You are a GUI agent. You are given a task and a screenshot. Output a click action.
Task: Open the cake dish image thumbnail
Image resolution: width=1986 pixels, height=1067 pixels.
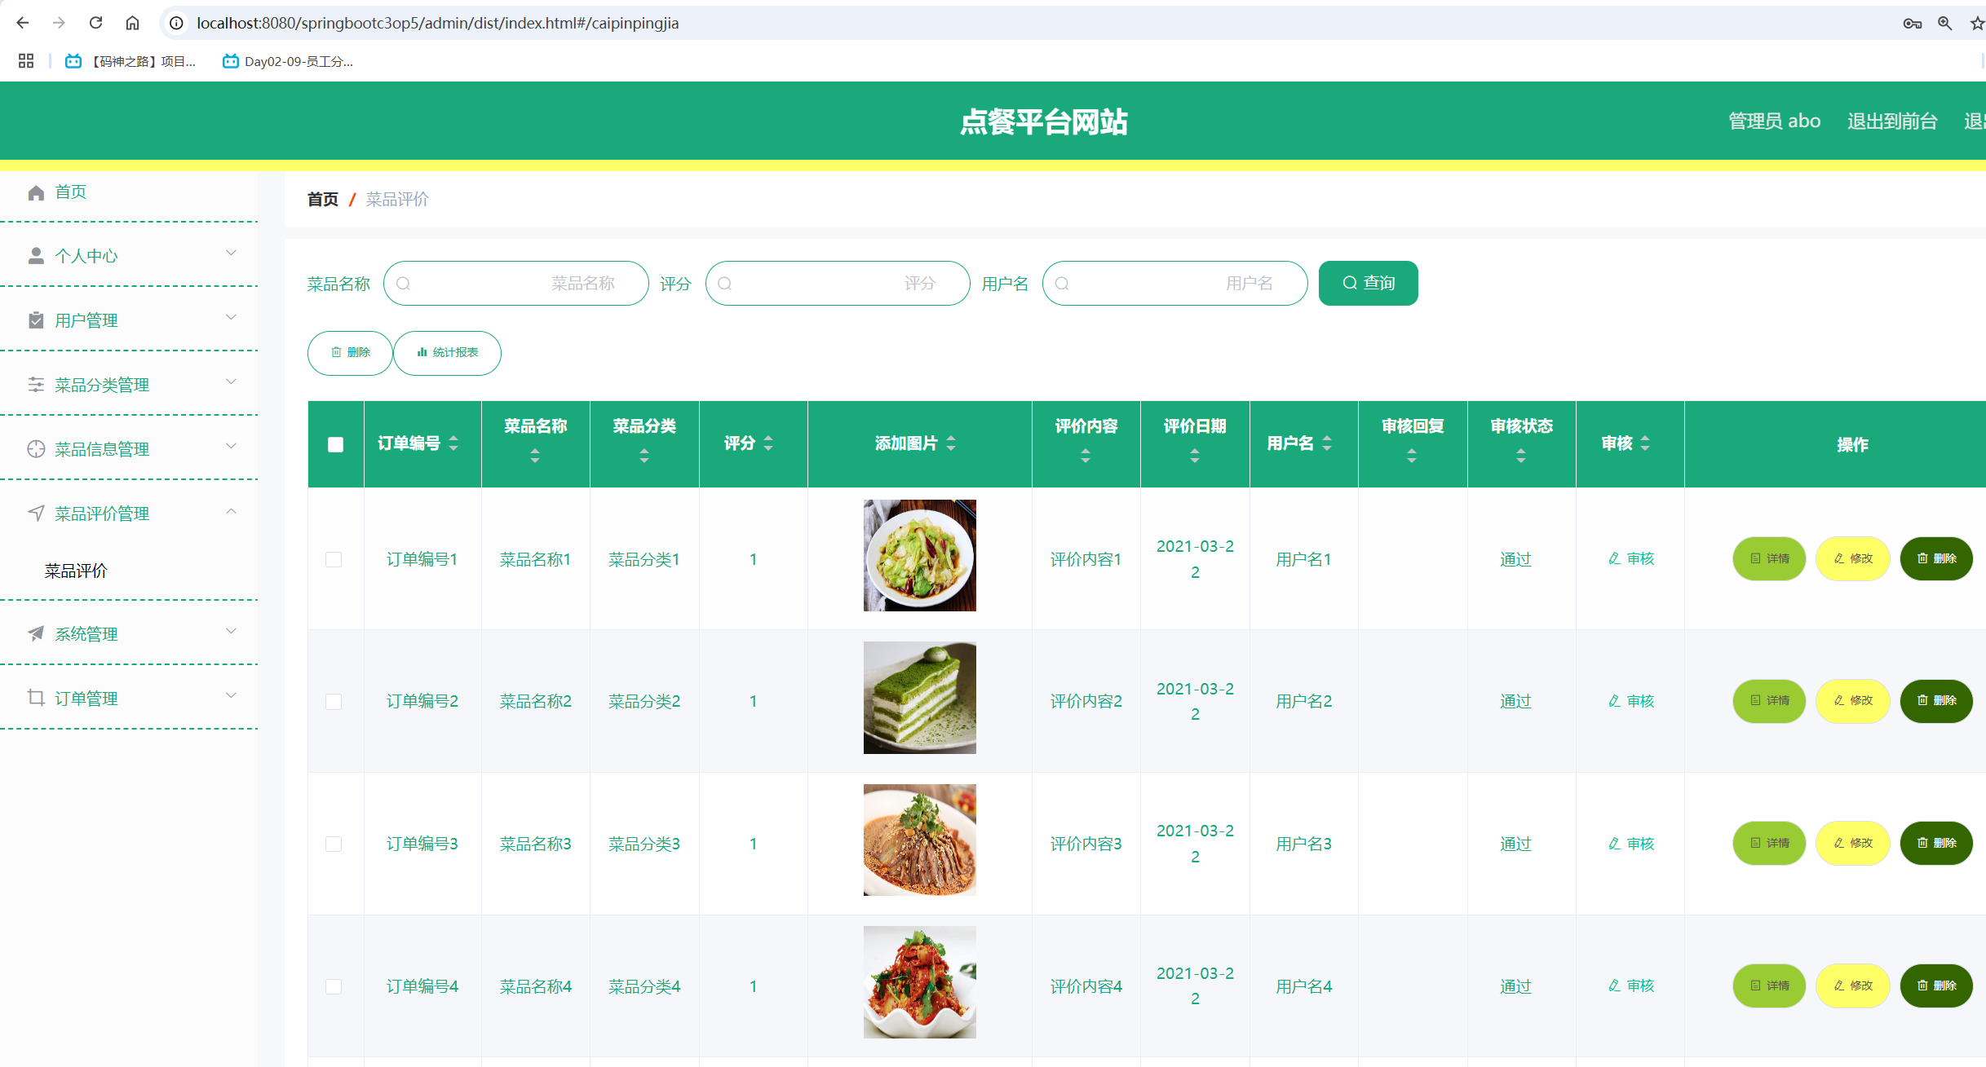919,697
